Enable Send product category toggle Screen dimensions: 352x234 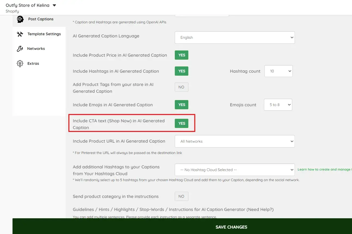181,196
